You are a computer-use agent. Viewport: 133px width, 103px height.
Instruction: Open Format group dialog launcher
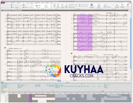click(x=32, y=9)
